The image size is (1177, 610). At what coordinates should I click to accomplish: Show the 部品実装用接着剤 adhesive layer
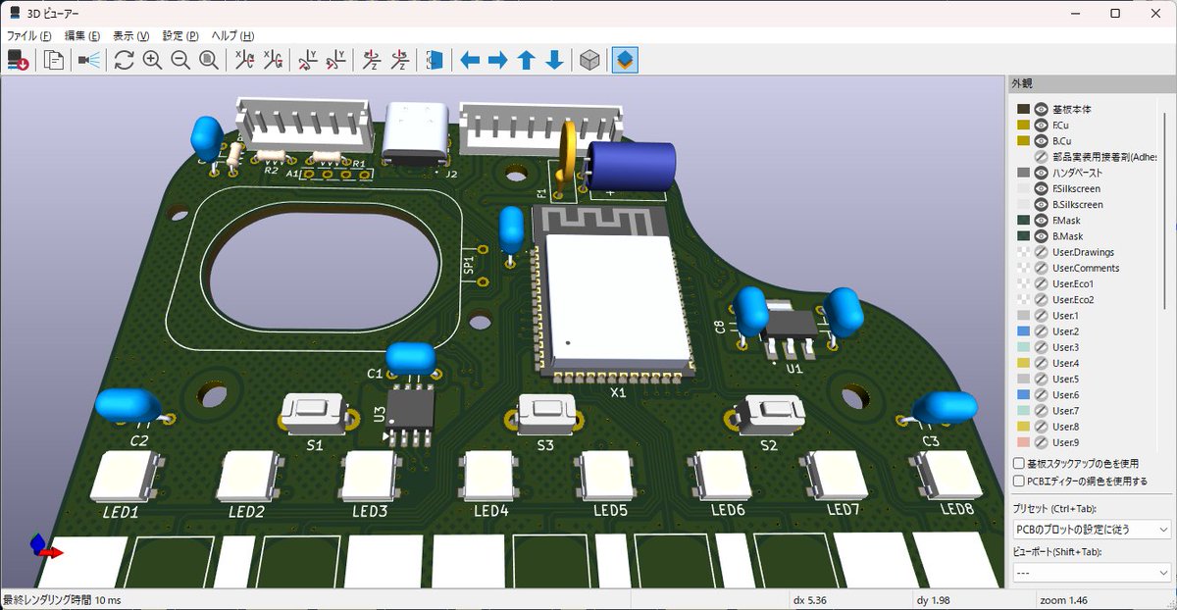1042,157
